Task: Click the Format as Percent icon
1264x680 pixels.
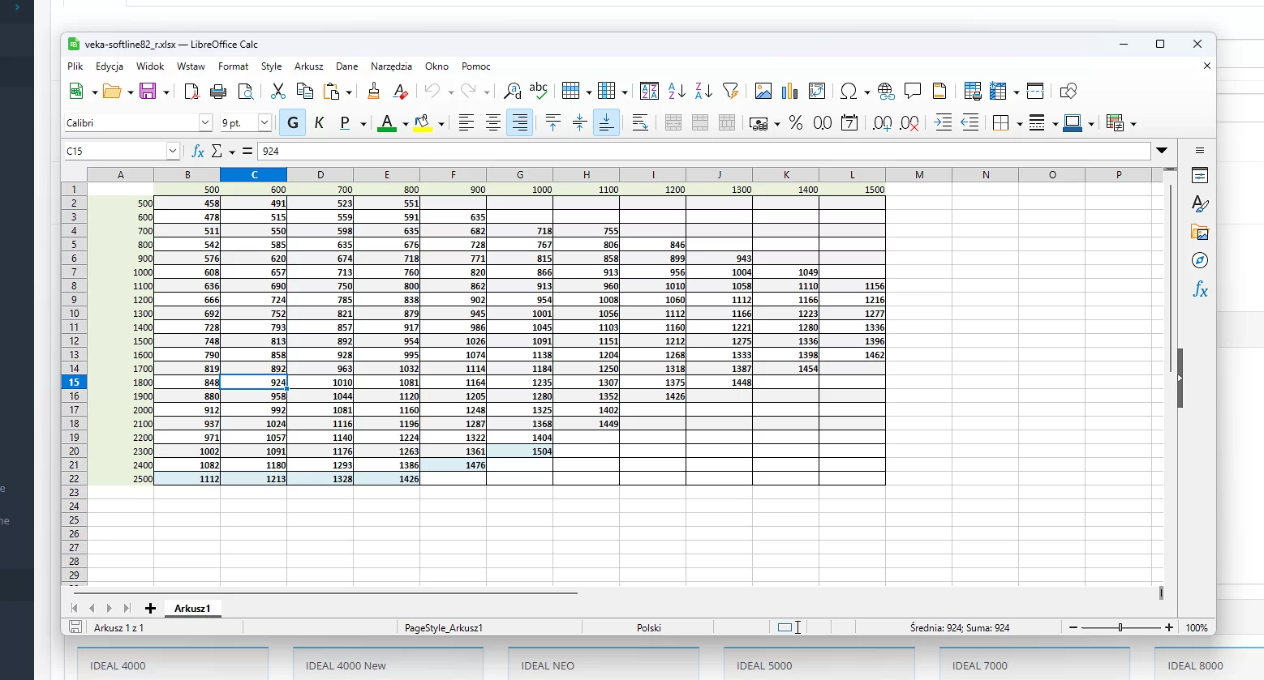Action: pos(796,123)
